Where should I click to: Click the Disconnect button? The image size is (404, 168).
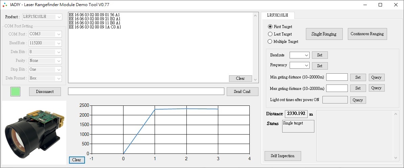tap(45, 92)
